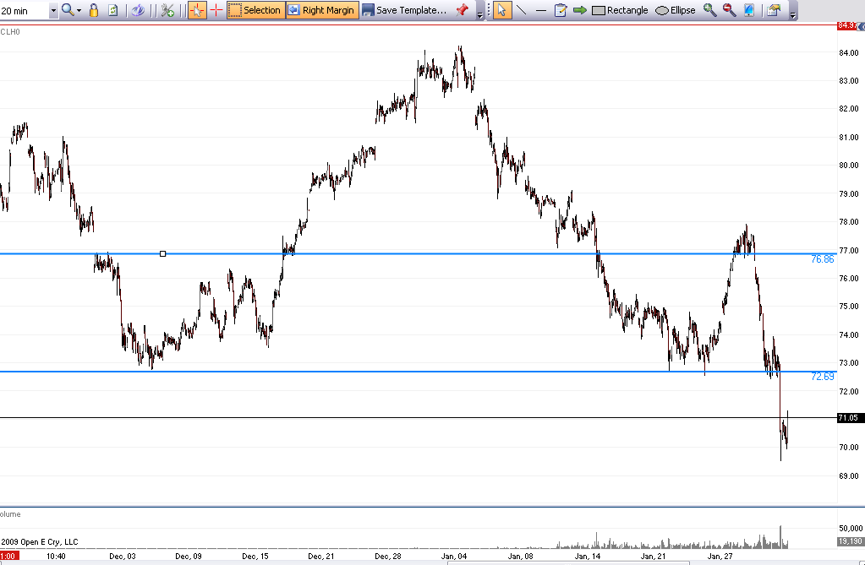Open the blue swirl indicator icon
Screen dimensions: 865x565
[138, 10]
